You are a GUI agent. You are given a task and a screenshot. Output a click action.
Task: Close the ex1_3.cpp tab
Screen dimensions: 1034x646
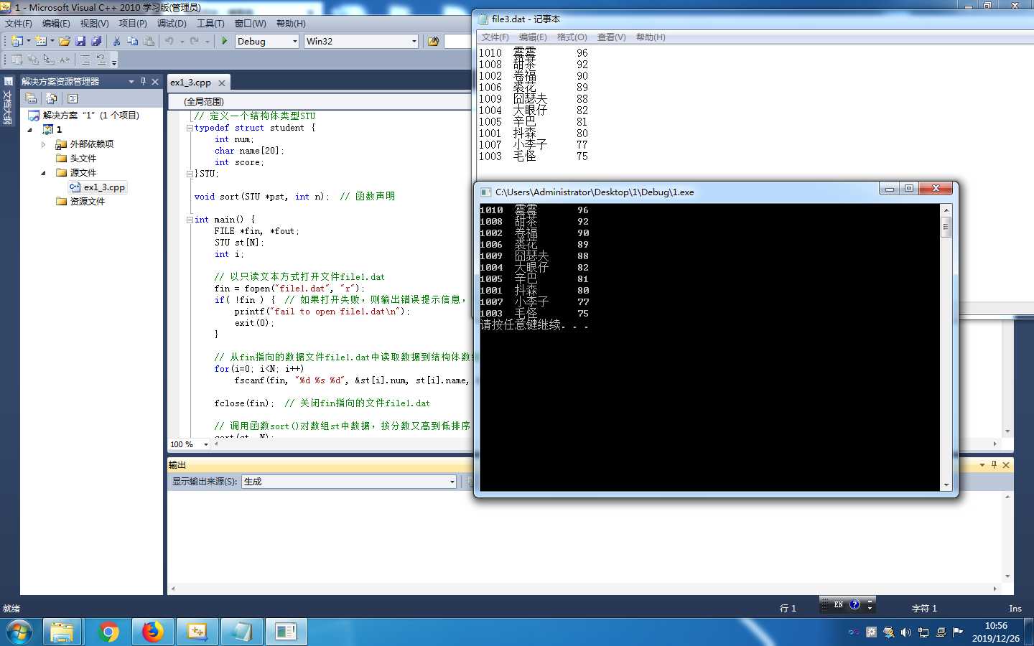click(x=222, y=83)
